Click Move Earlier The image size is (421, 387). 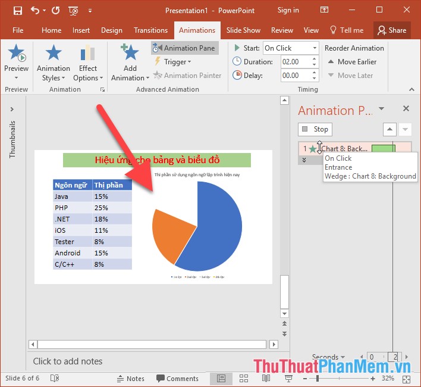tap(352, 62)
